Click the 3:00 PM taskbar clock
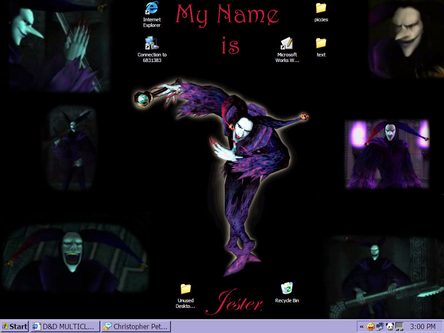Image resolution: width=444 pixels, height=333 pixels. coord(423,326)
